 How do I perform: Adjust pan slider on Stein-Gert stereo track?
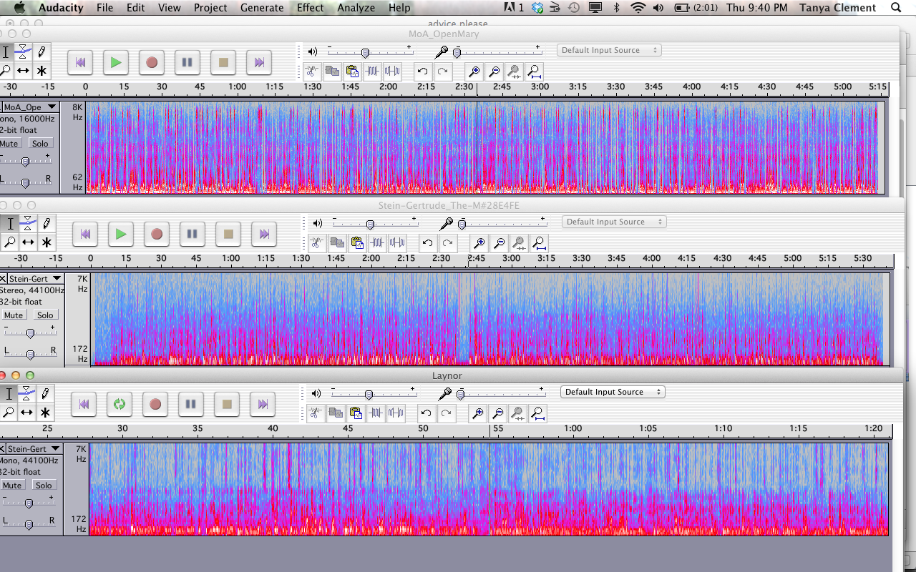click(30, 355)
